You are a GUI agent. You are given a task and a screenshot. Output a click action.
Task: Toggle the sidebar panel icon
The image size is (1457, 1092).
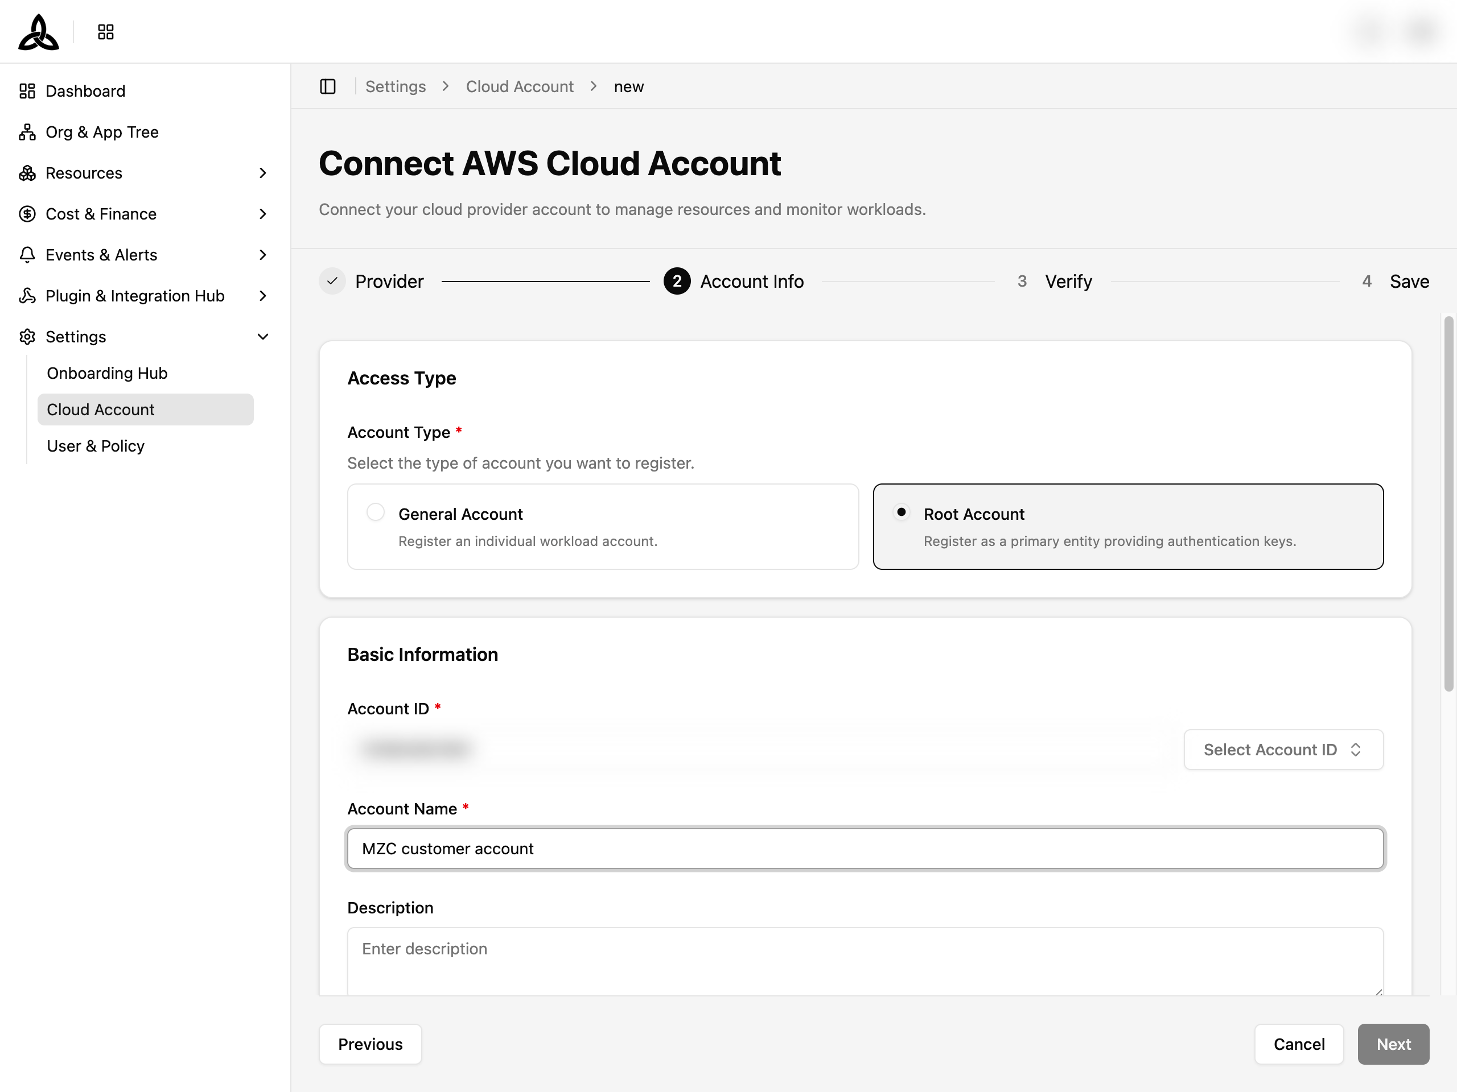tap(327, 86)
